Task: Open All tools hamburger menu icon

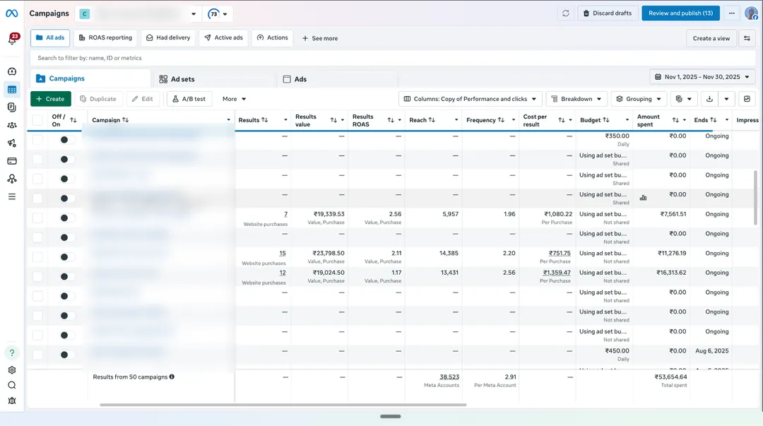Action: (x=12, y=196)
